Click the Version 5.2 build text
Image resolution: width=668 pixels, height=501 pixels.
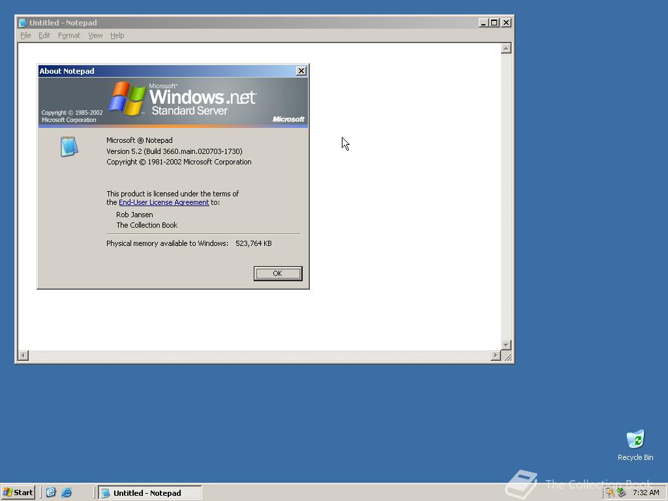(x=174, y=151)
